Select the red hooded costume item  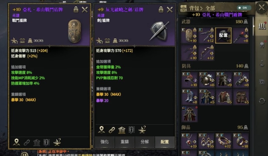pyautogui.click(x=189, y=114)
